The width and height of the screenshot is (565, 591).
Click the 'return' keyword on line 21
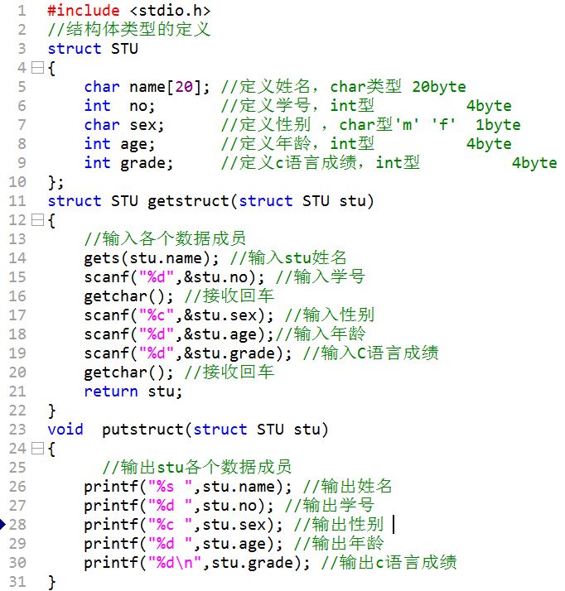coord(111,392)
